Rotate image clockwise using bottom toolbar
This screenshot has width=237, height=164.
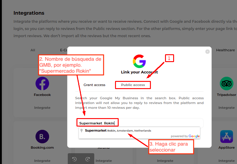tap(88, 159)
